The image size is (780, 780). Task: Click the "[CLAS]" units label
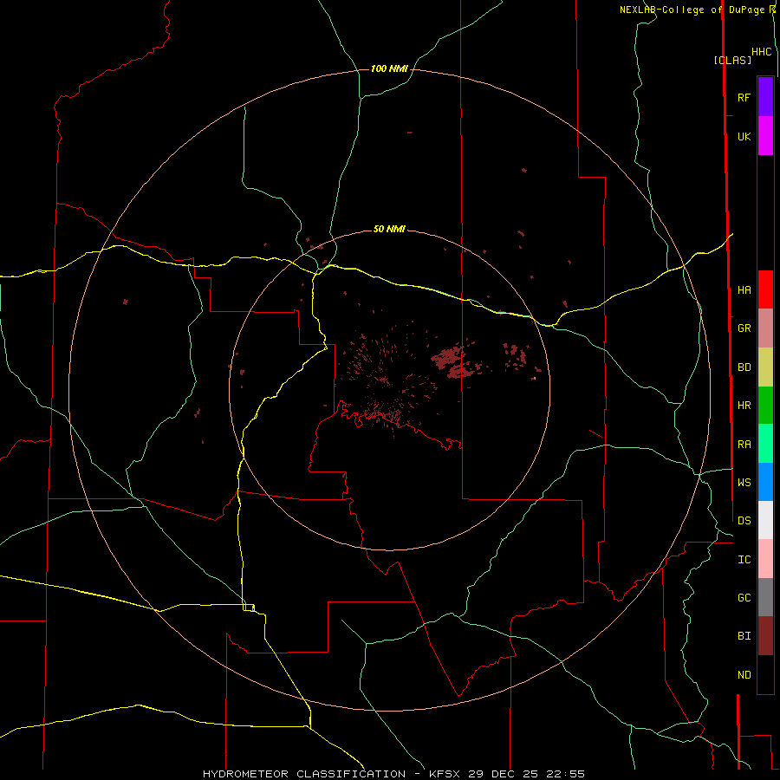point(732,60)
